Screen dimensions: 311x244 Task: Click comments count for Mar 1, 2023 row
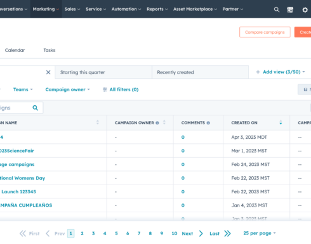pos(183,151)
